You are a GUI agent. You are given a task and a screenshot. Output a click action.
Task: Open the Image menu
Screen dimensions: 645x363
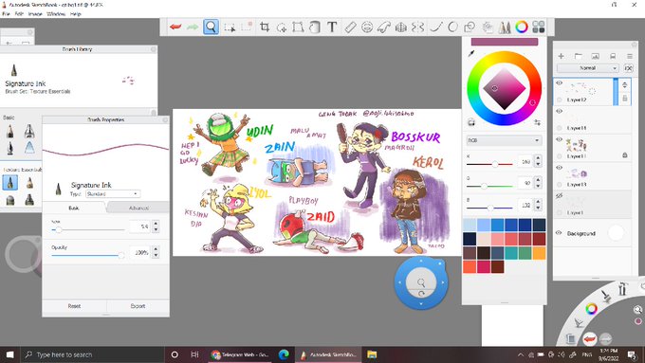(x=35, y=14)
